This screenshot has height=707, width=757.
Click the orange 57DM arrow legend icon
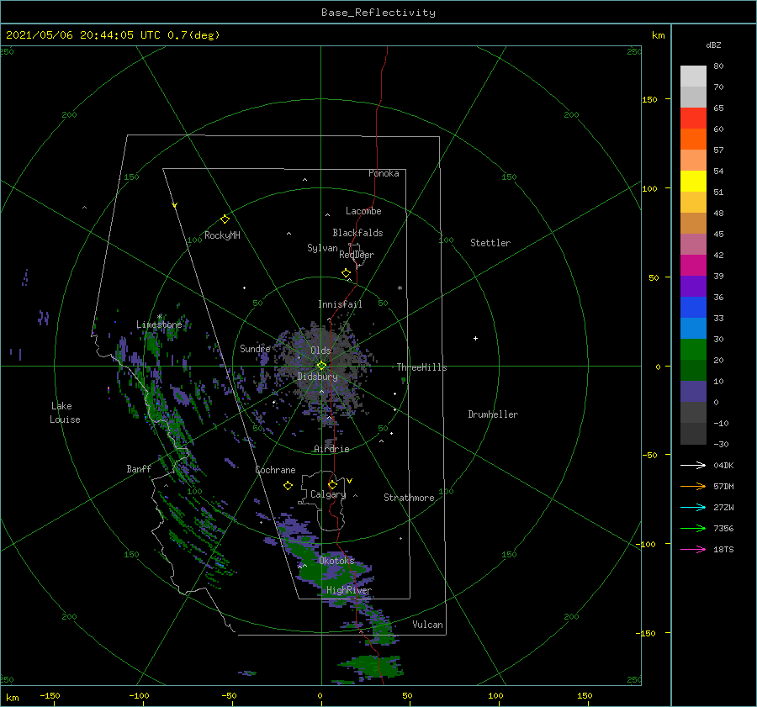693,487
